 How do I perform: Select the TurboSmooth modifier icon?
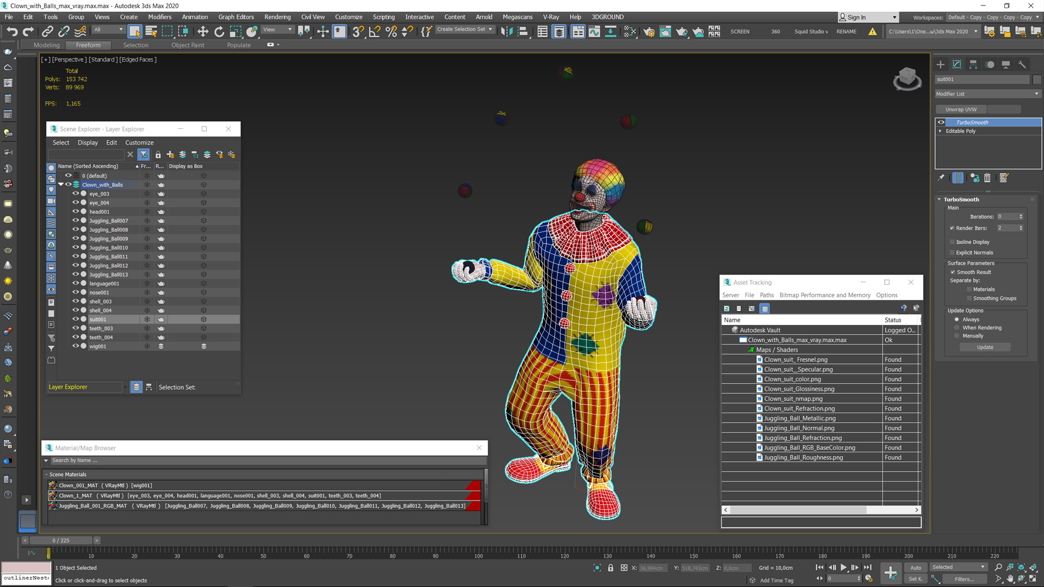pos(941,122)
